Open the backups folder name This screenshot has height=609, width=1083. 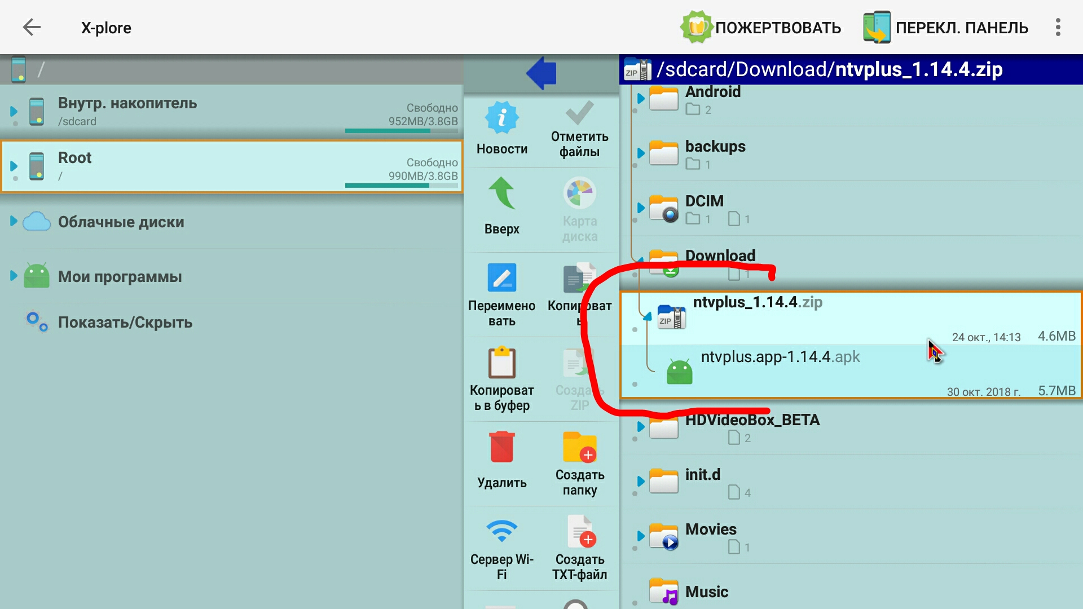tap(715, 147)
